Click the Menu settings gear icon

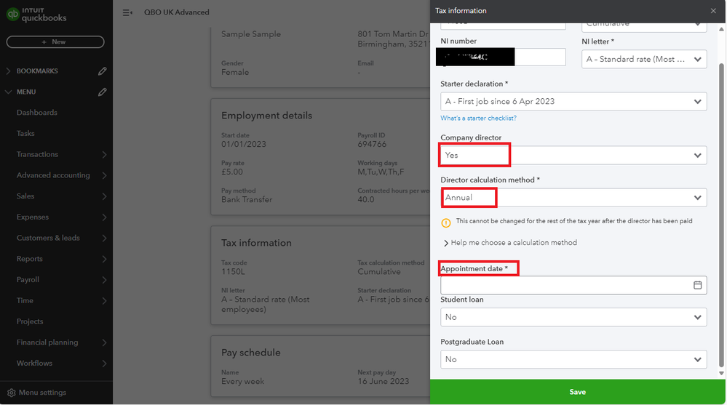(11, 393)
